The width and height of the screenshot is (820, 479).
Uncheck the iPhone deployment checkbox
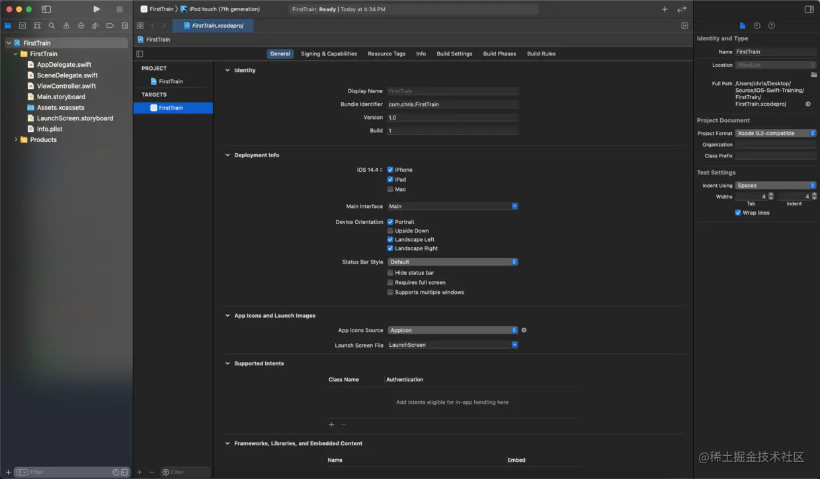(x=390, y=170)
